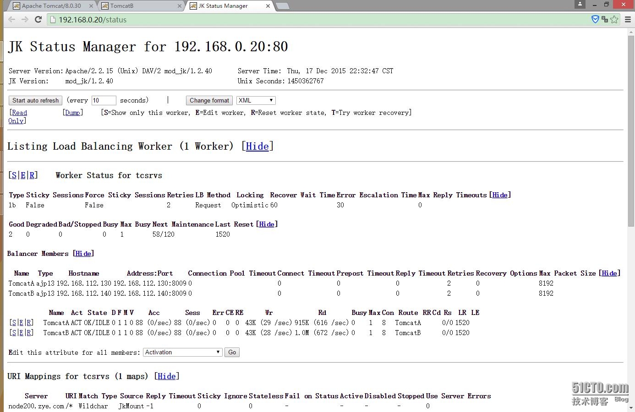635x412 pixels.
Task: Click the vertical scrollbar thumb
Action: 631,131
